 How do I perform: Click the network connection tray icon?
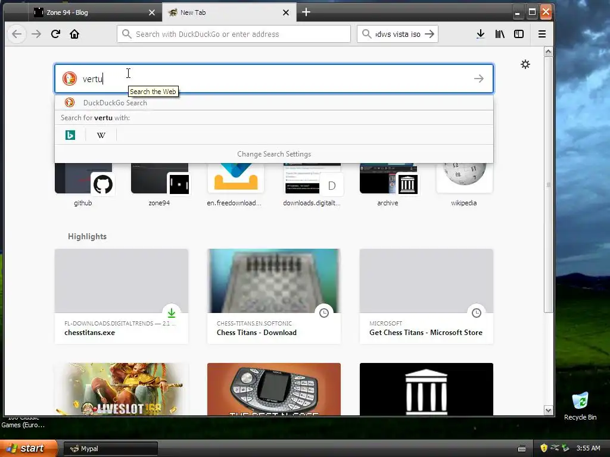[x=555, y=448]
